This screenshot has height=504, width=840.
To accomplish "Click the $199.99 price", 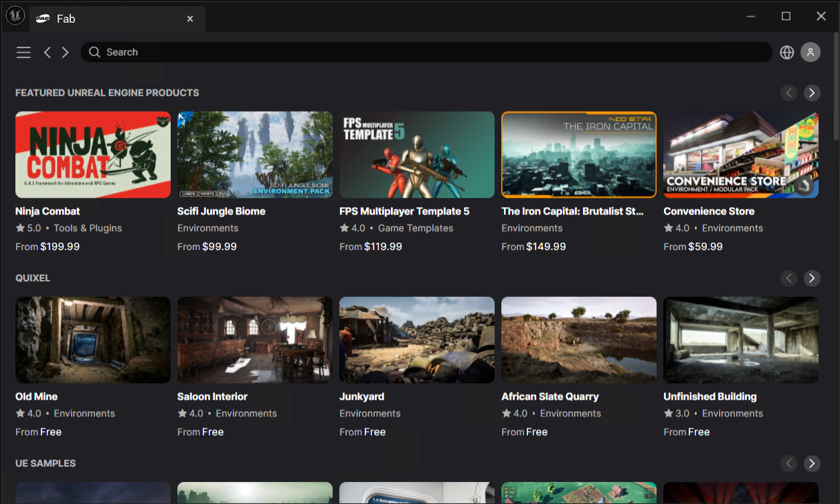I will click(60, 247).
